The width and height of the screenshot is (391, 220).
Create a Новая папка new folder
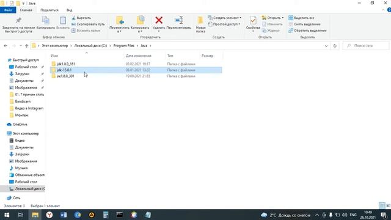tap(200, 24)
